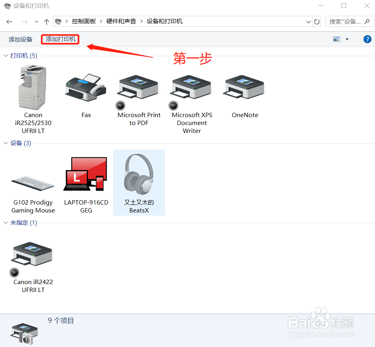Click 添加设备 in the command bar
The width and height of the screenshot is (375, 347).
tap(21, 39)
